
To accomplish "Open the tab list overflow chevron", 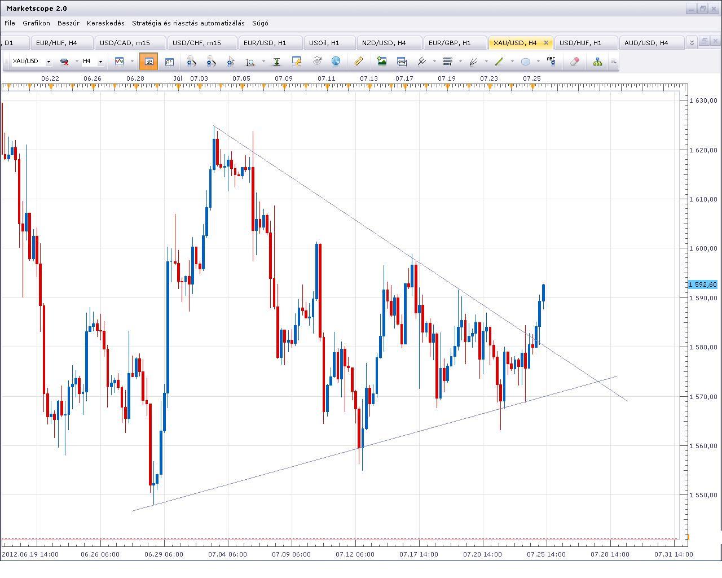I will point(692,43).
